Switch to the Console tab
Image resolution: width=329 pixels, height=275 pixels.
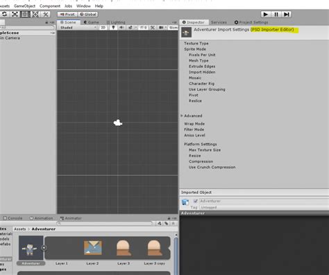(12, 218)
